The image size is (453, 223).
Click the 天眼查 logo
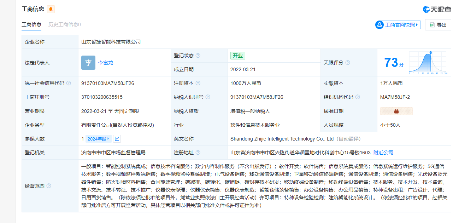pyautogui.click(x=436, y=9)
